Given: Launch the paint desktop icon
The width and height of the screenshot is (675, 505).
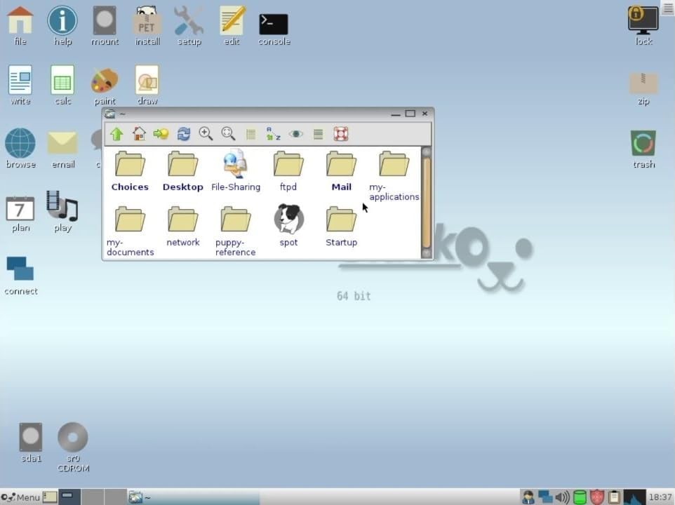Looking at the screenshot, I should pyautogui.click(x=105, y=86).
